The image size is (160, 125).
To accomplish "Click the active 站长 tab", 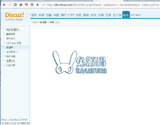I will point(126,15).
